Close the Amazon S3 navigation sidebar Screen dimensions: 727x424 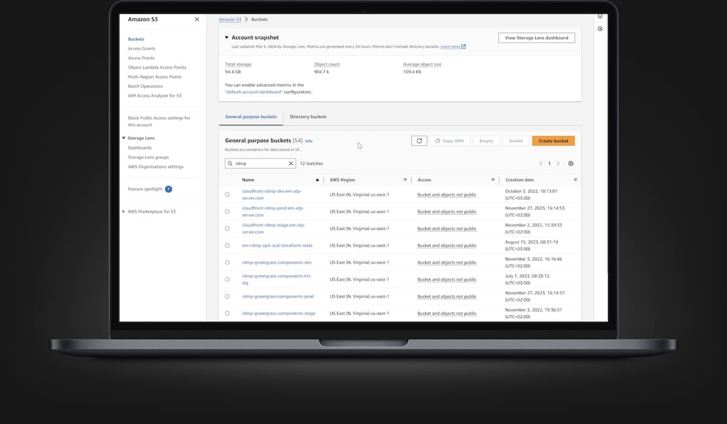coord(197,19)
